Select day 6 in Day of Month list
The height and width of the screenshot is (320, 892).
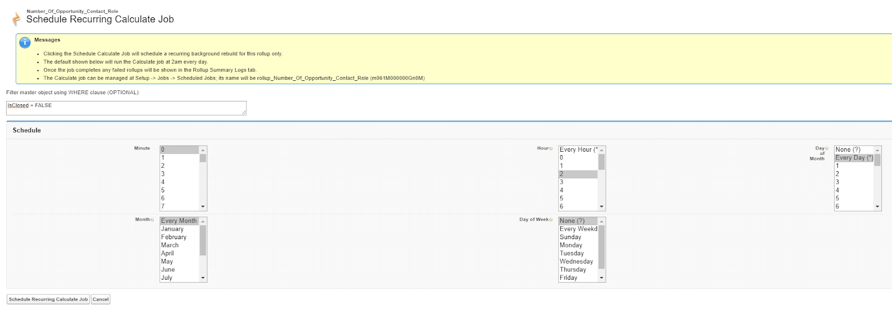coord(854,206)
